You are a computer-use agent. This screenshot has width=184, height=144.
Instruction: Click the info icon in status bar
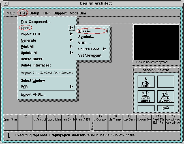(x=8, y=136)
